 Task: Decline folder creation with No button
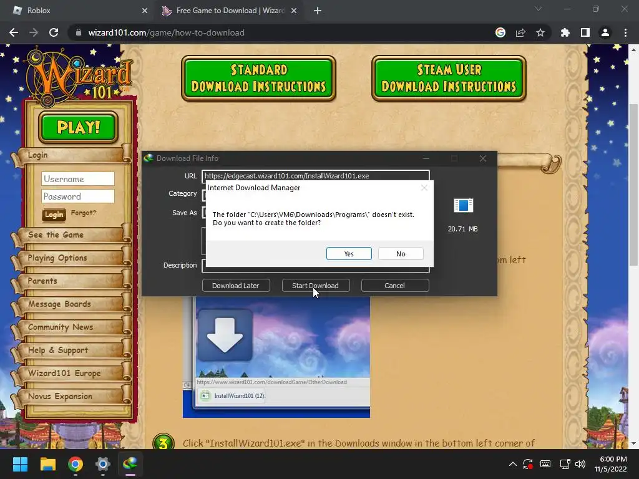401,253
